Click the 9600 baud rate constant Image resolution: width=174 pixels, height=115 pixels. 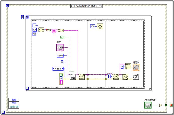pos(61,56)
